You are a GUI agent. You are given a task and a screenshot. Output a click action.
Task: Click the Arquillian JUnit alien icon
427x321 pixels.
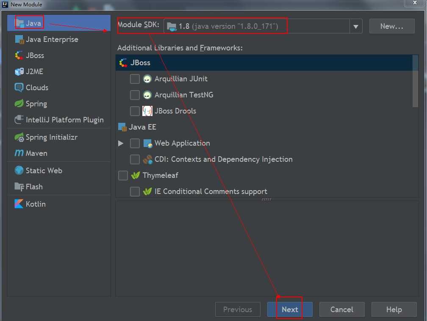[147, 79]
